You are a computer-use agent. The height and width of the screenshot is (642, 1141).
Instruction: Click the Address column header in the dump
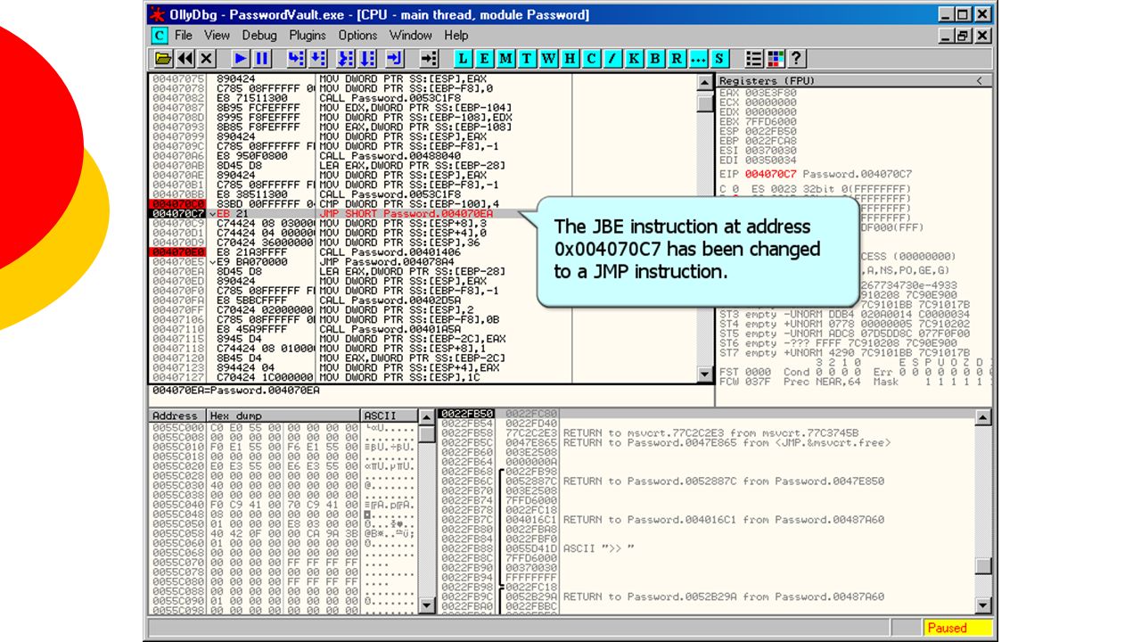click(176, 416)
